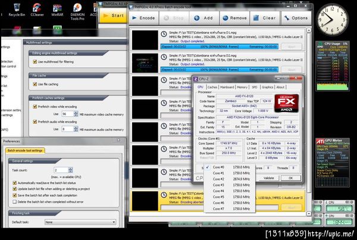Switch to the CPU tab in CPU-Z
The height and width of the screenshot is (240, 357).
click(201, 87)
